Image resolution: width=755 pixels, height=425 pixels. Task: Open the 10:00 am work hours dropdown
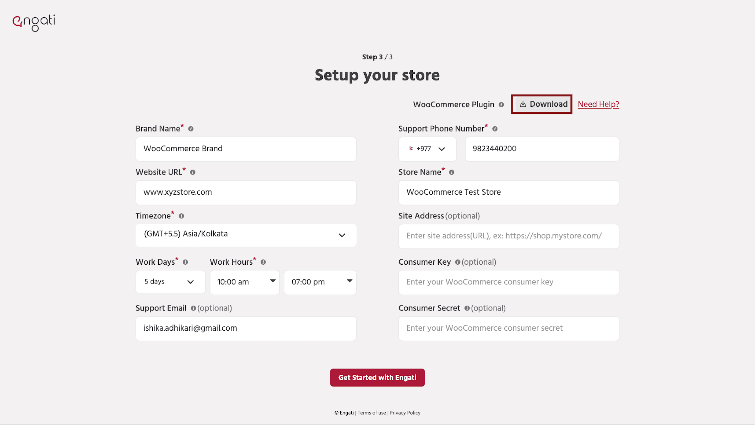click(x=245, y=282)
